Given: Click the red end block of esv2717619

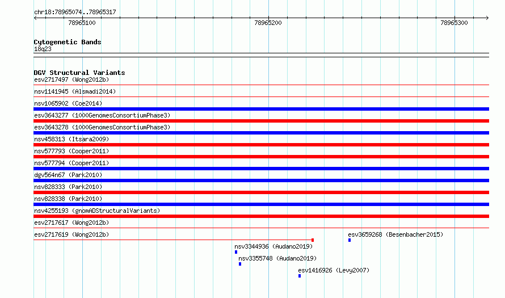Looking at the screenshot, I should coord(313,240).
